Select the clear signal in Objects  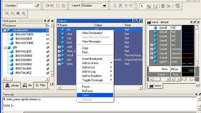click(69, 34)
